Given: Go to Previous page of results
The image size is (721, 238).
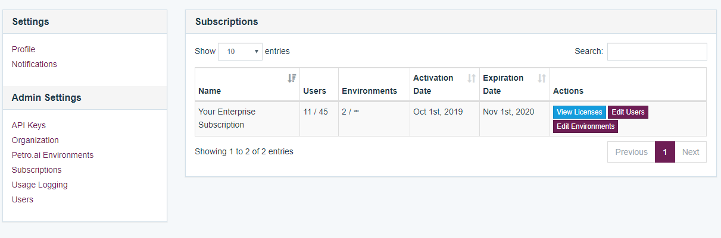Looking at the screenshot, I should coord(631,152).
